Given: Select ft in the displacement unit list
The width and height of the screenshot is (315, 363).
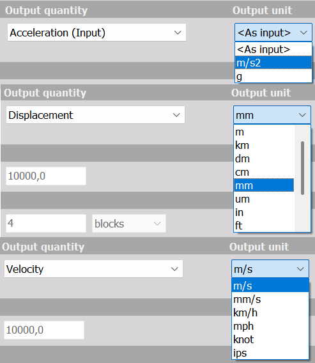Looking at the screenshot, I should (x=264, y=226).
